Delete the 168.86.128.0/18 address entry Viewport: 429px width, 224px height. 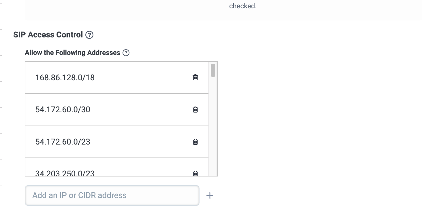(x=195, y=77)
